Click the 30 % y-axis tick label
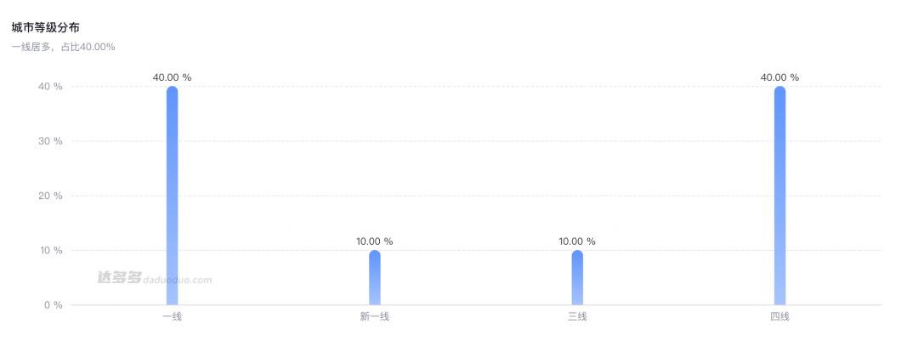Image resolution: width=918 pixels, height=341 pixels. 50,141
